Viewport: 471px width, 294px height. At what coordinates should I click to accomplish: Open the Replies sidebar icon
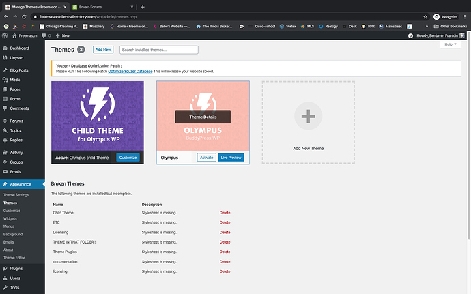(5, 140)
